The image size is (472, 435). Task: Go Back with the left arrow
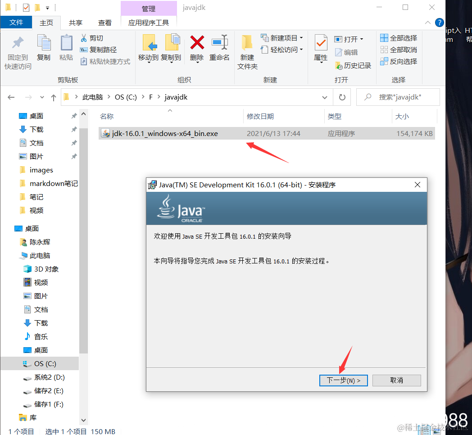coord(11,97)
